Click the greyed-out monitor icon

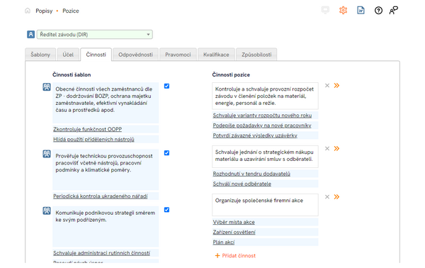[325, 11]
